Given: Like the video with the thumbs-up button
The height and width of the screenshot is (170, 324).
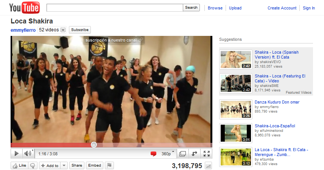Looking at the screenshot, I should tap(19, 165).
